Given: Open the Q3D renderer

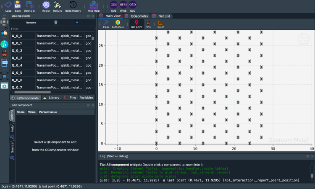Looking at the screenshot, I should (x=133, y=6).
